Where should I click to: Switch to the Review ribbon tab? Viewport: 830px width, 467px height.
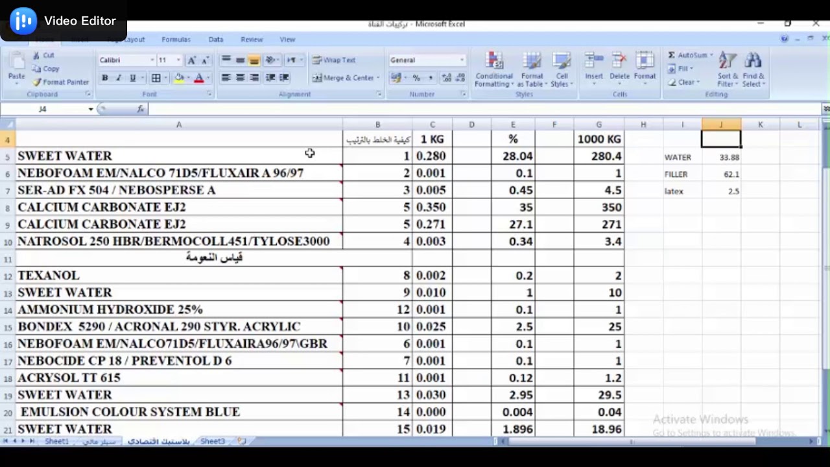(252, 40)
